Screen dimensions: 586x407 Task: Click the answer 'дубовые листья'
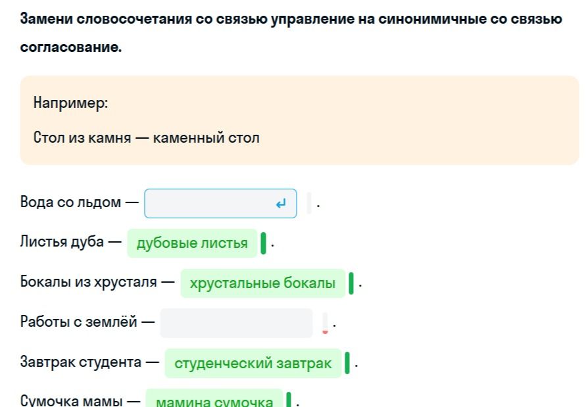click(192, 243)
